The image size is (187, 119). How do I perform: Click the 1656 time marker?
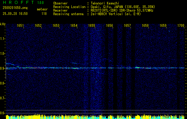(109, 25)
